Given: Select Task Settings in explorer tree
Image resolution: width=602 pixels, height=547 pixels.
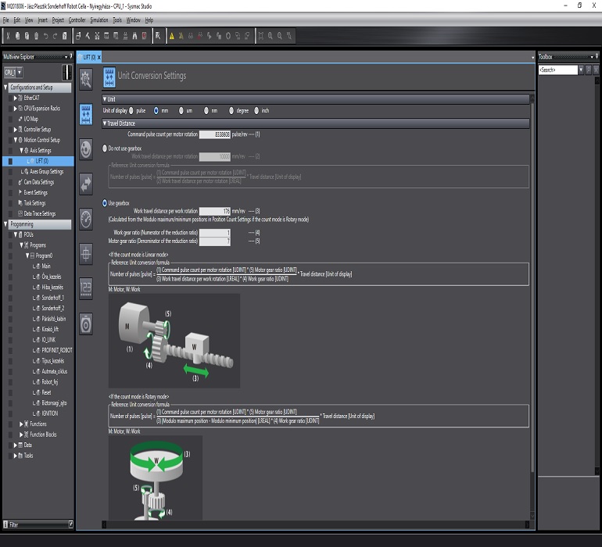Looking at the screenshot, I should coord(34,203).
